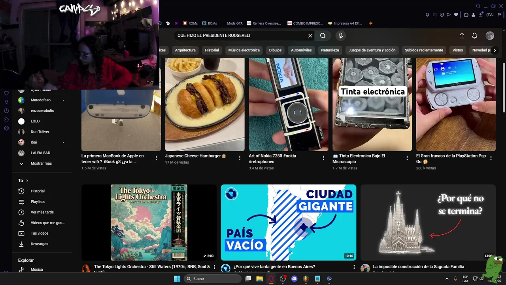The width and height of the screenshot is (506, 285).
Task: Select the Historial filter chip
Action: [212, 50]
